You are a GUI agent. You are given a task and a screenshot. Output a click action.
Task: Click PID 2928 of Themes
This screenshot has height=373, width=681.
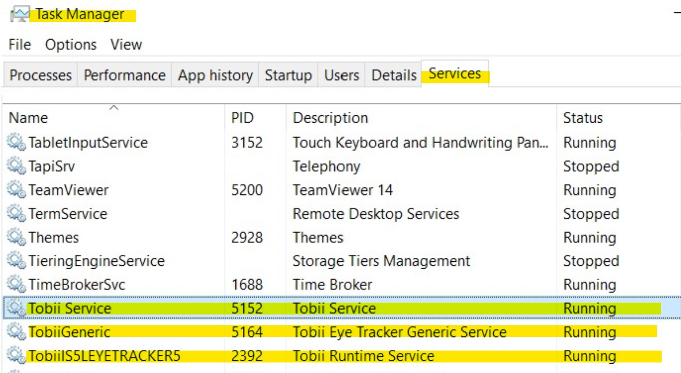(247, 237)
